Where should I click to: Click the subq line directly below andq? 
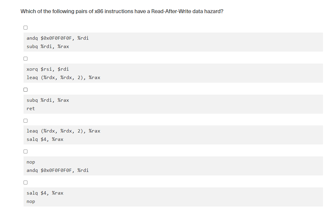coord(48,47)
